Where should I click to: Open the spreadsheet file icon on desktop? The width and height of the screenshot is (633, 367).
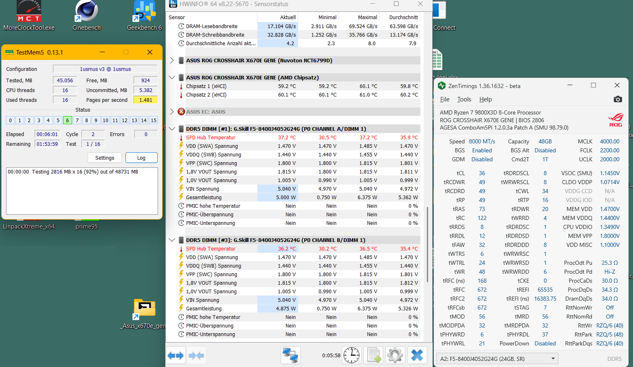437,60
